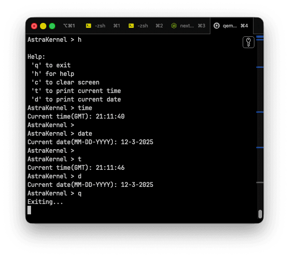Click the QEMU icon on the fourth tab

[x=217, y=26]
